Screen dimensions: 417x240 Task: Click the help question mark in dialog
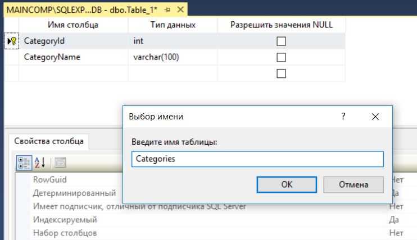click(x=343, y=117)
